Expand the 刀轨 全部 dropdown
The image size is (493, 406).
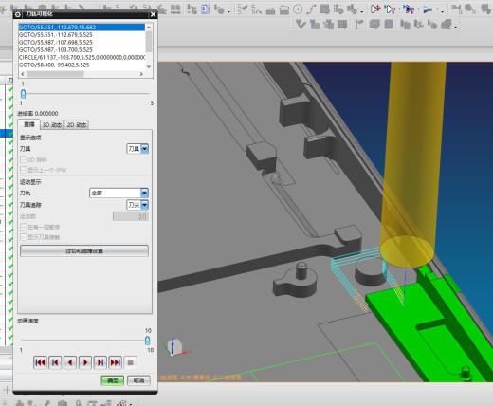coord(119,193)
